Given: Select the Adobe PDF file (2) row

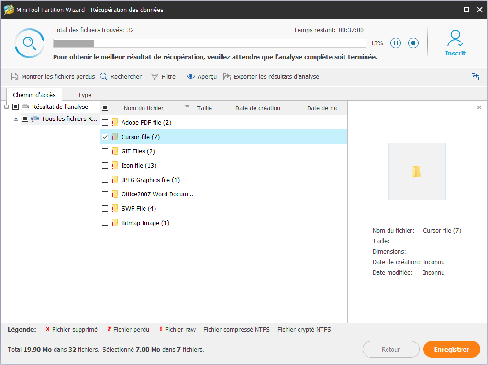Looking at the screenshot, I should [224, 122].
